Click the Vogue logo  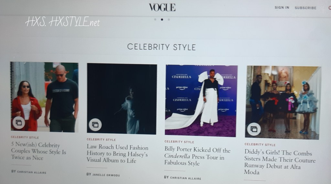pos(162,7)
